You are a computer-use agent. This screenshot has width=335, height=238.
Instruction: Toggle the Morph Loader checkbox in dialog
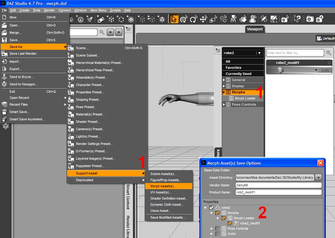pyautogui.click(x=224, y=218)
